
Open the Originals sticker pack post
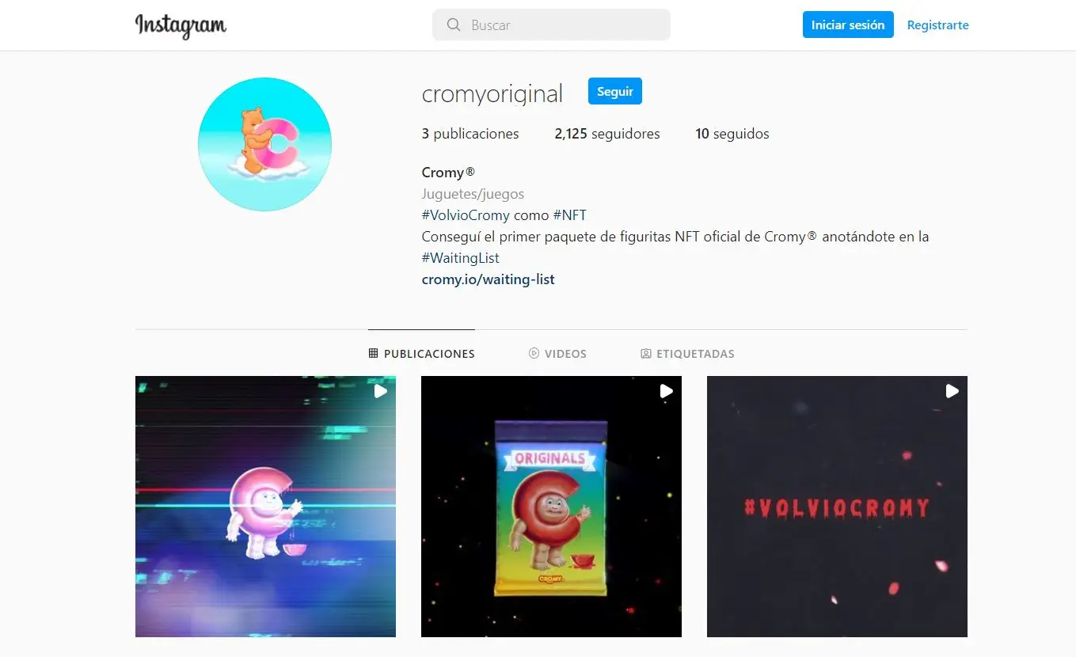click(551, 507)
